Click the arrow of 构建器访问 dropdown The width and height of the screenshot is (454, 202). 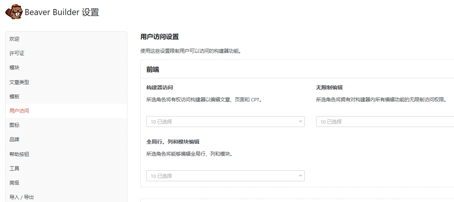click(301, 121)
